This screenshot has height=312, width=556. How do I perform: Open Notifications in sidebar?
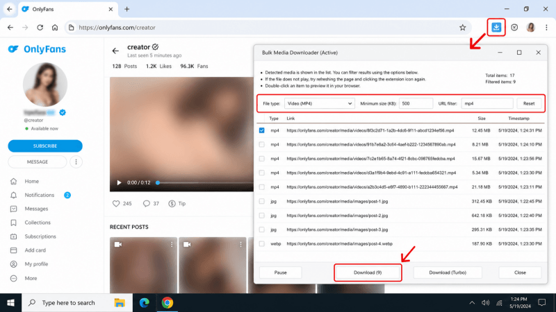pyautogui.click(x=40, y=195)
